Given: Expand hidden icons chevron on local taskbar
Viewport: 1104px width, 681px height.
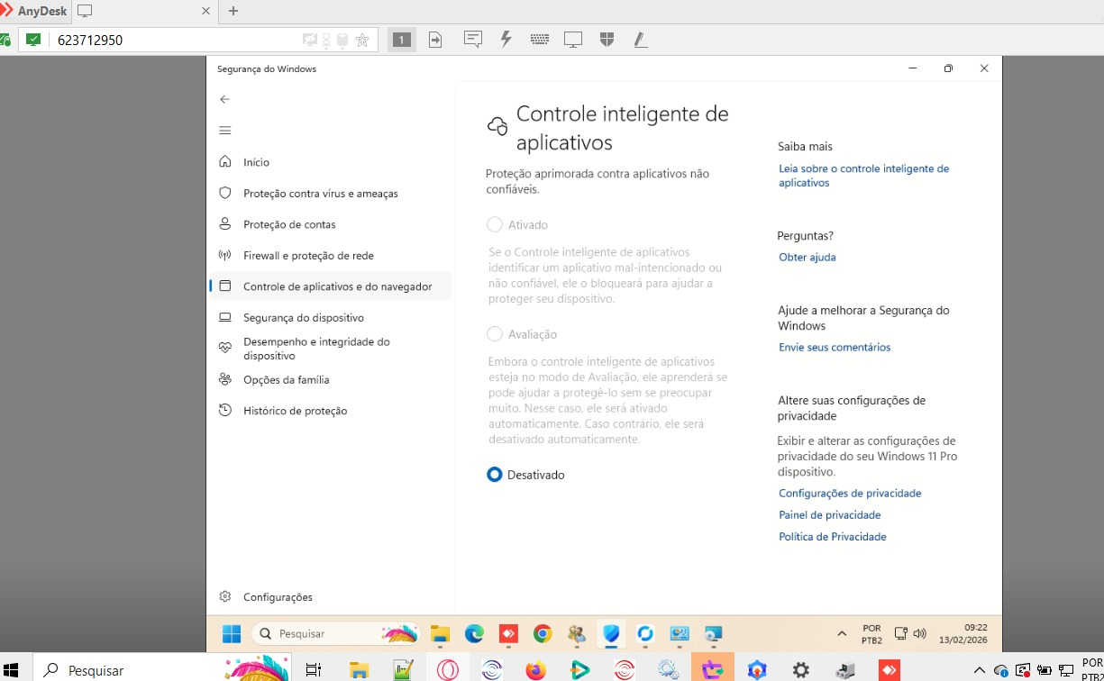Looking at the screenshot, I should (980, 670).
